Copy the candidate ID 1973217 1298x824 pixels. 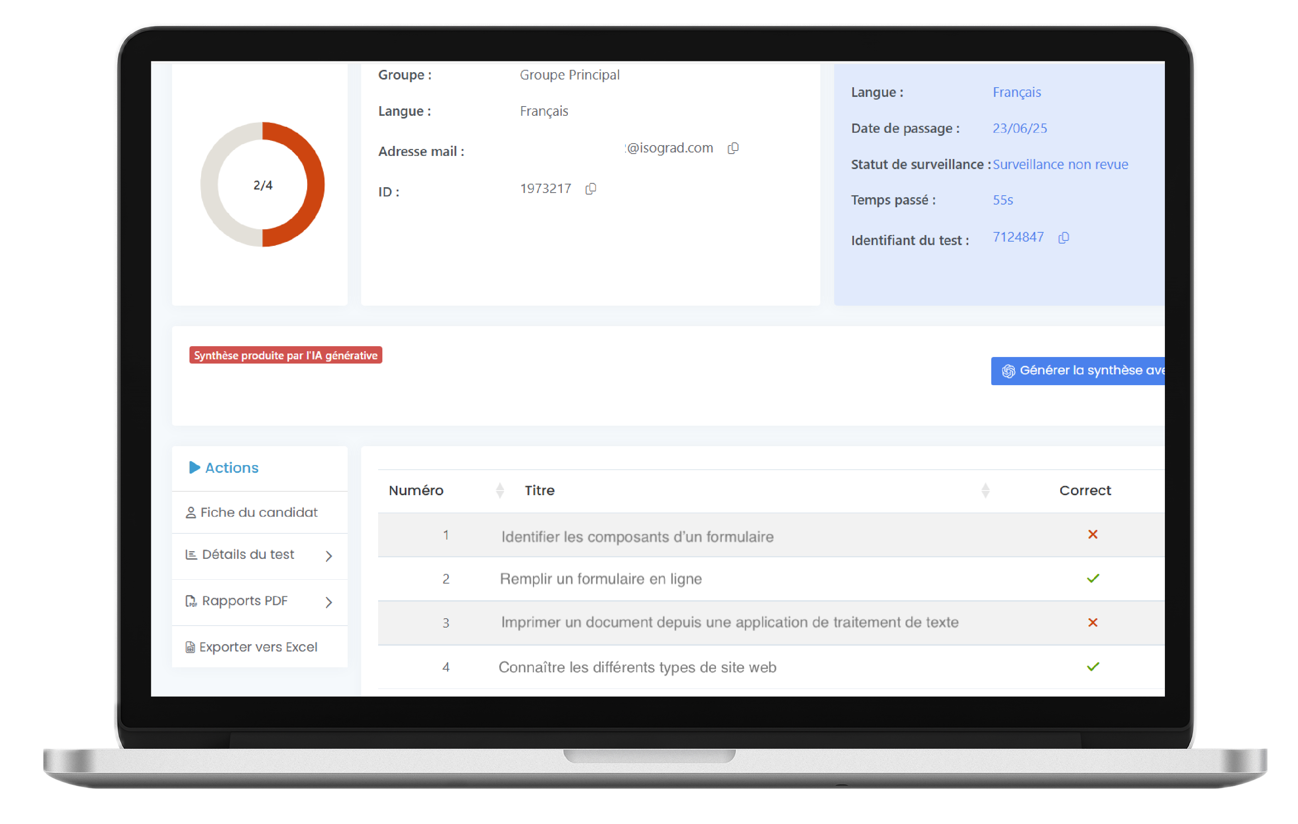click(x=590, y=189)
